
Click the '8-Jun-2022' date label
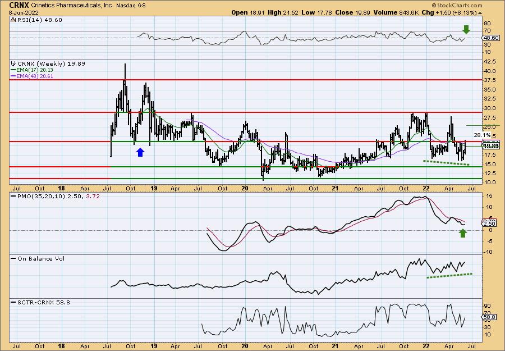(x=24, y=13)
